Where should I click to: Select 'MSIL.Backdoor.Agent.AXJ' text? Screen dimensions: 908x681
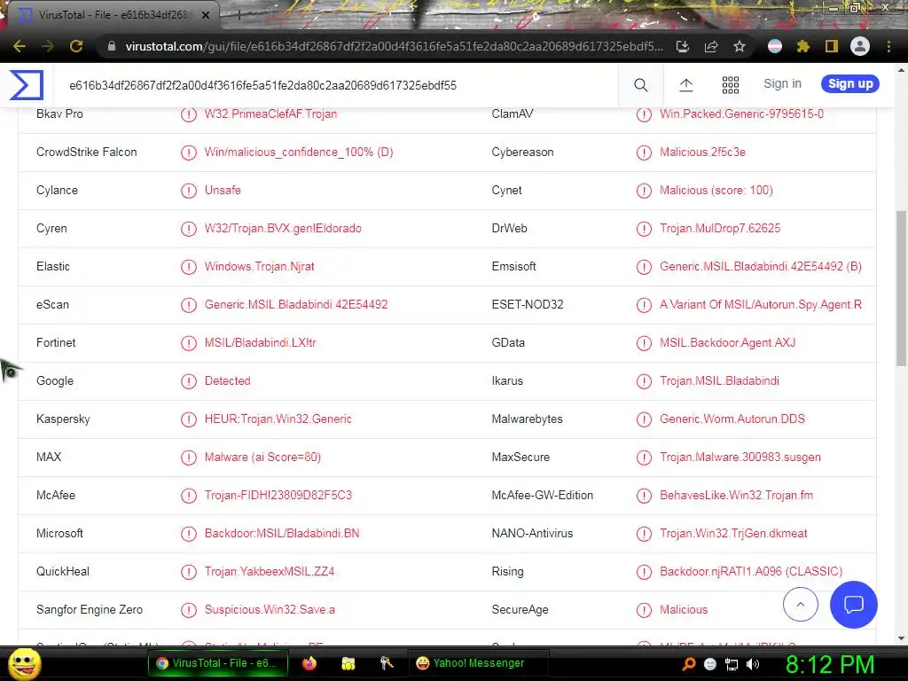(x=727, y=342)
